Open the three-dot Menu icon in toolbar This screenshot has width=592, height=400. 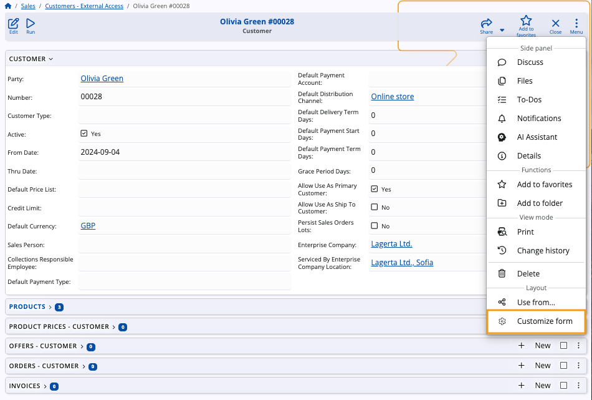pyautogui.click(x=576, y=24)
